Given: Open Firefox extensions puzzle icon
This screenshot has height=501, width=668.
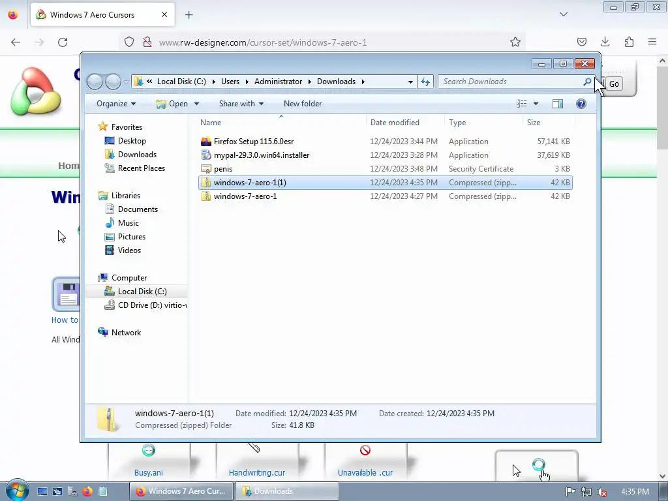Looking at the screenshot, I should 629,42.
